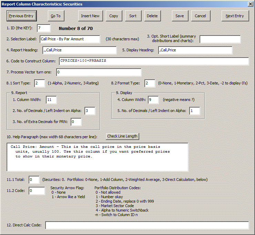Edit the Selection Label text field
Screen dimensions: 255x235
point(70,39)
